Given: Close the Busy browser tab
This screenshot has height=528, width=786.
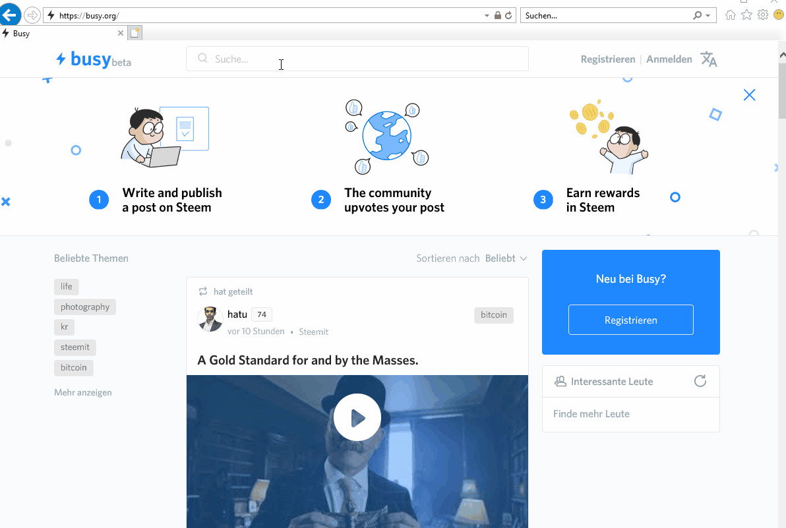Looking at the screenshot, I should (120, 33).
